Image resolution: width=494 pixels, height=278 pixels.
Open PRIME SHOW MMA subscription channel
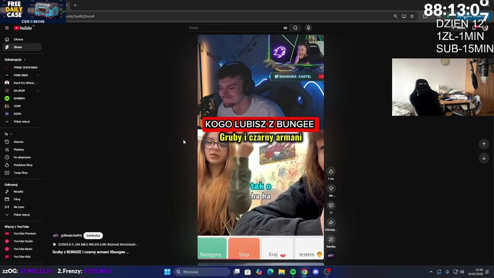(22, 68)
